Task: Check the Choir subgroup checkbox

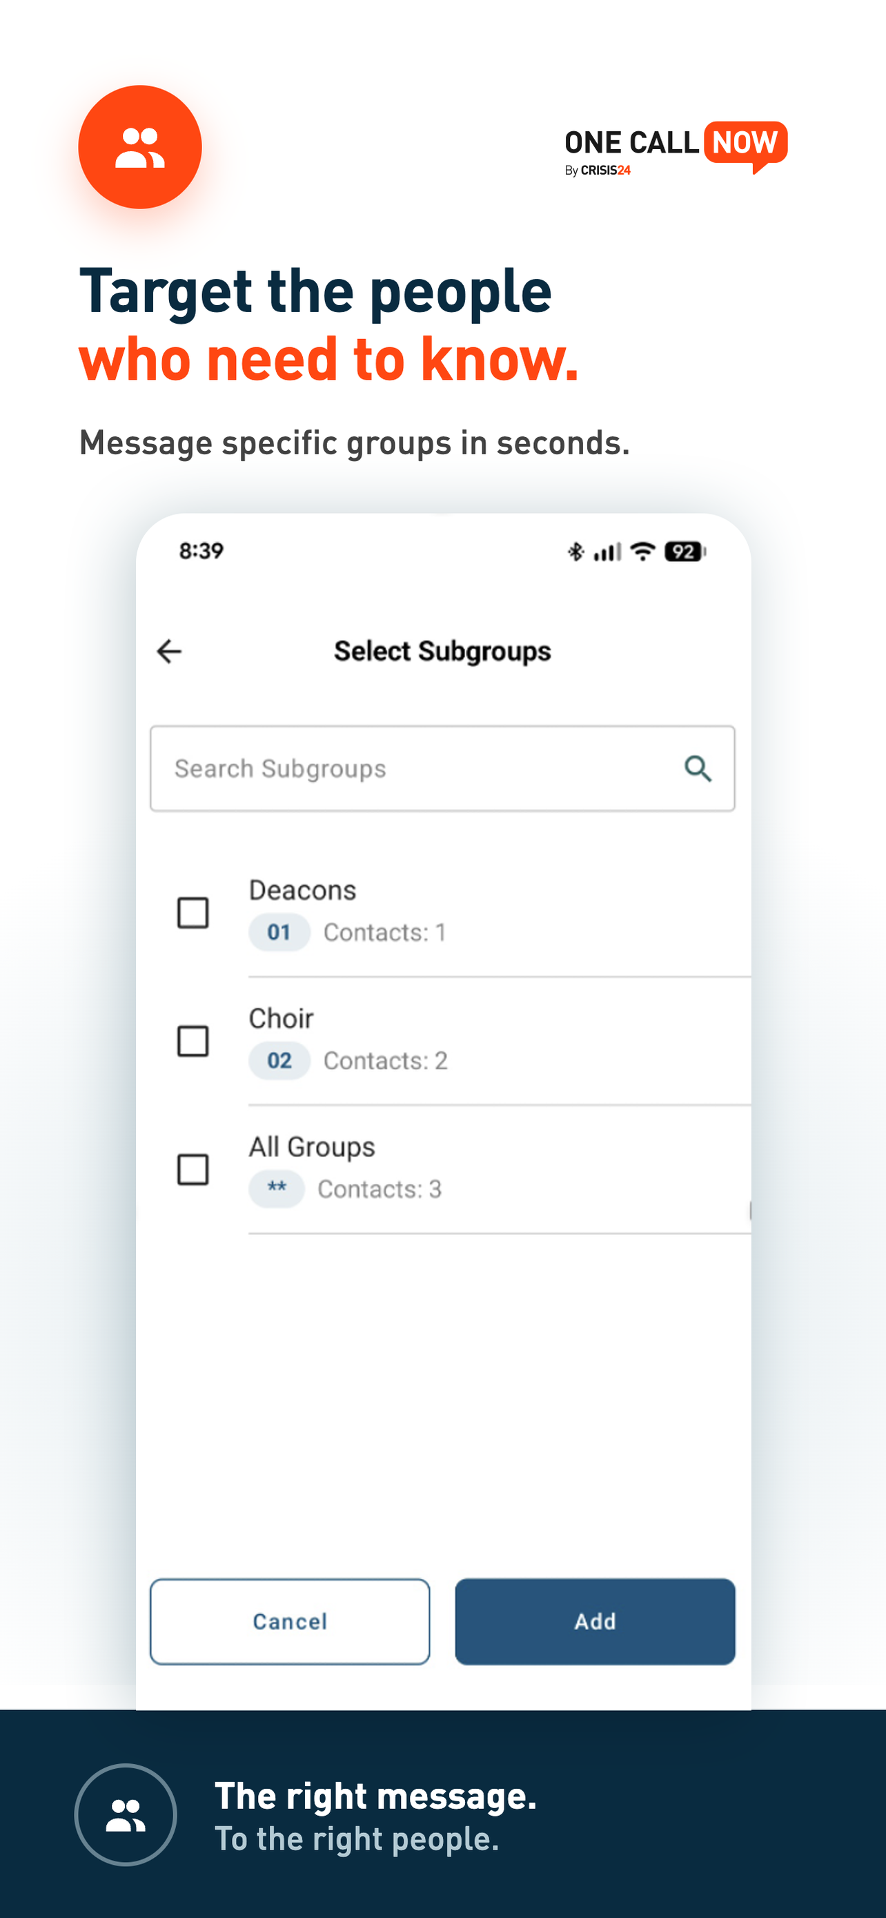Action: [x=193, y=1041]
